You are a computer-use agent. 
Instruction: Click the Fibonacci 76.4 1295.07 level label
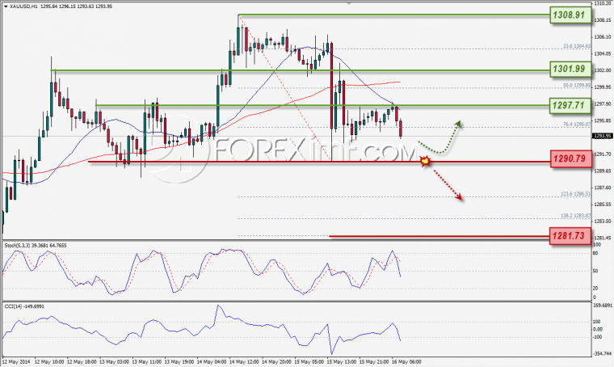(x=576, y=124)
